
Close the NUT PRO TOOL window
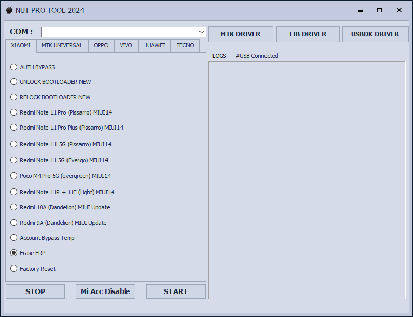(x=399, y=10)
